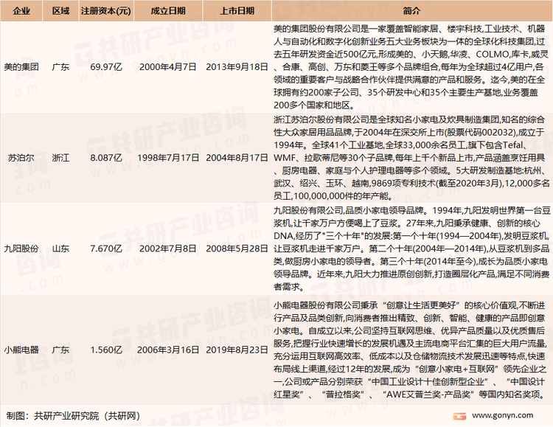Click the 美的集团股份有限公司 description paragraph
The height and width of the screenshot is (427, 553).
point(411,67)
